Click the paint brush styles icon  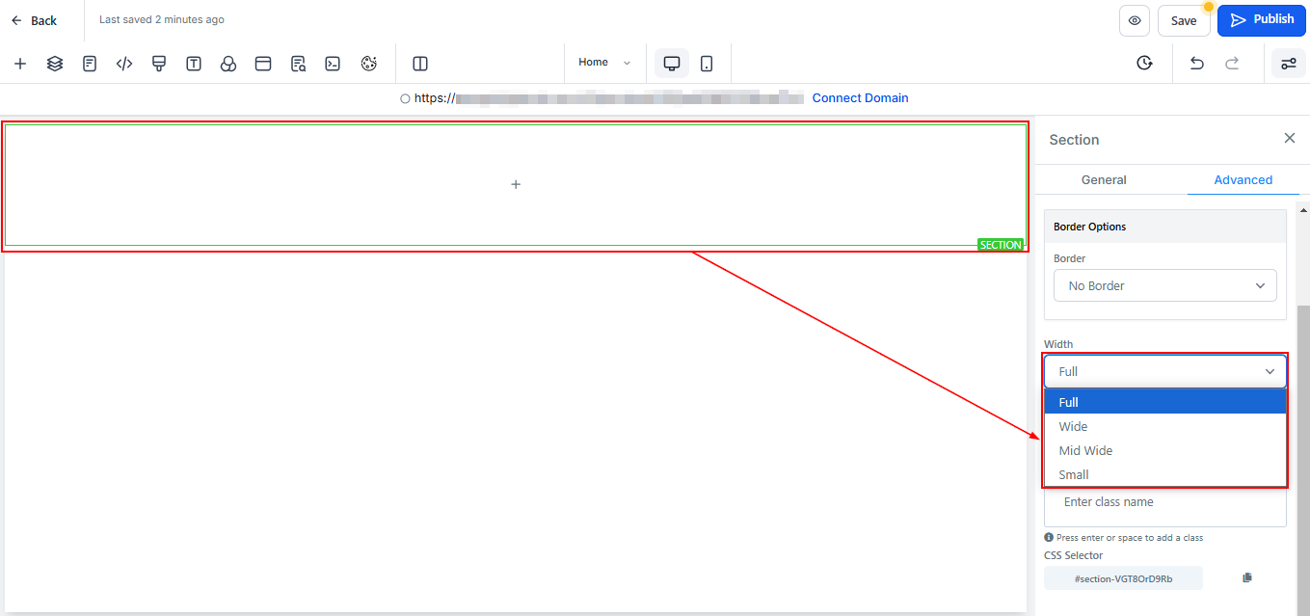159,64
